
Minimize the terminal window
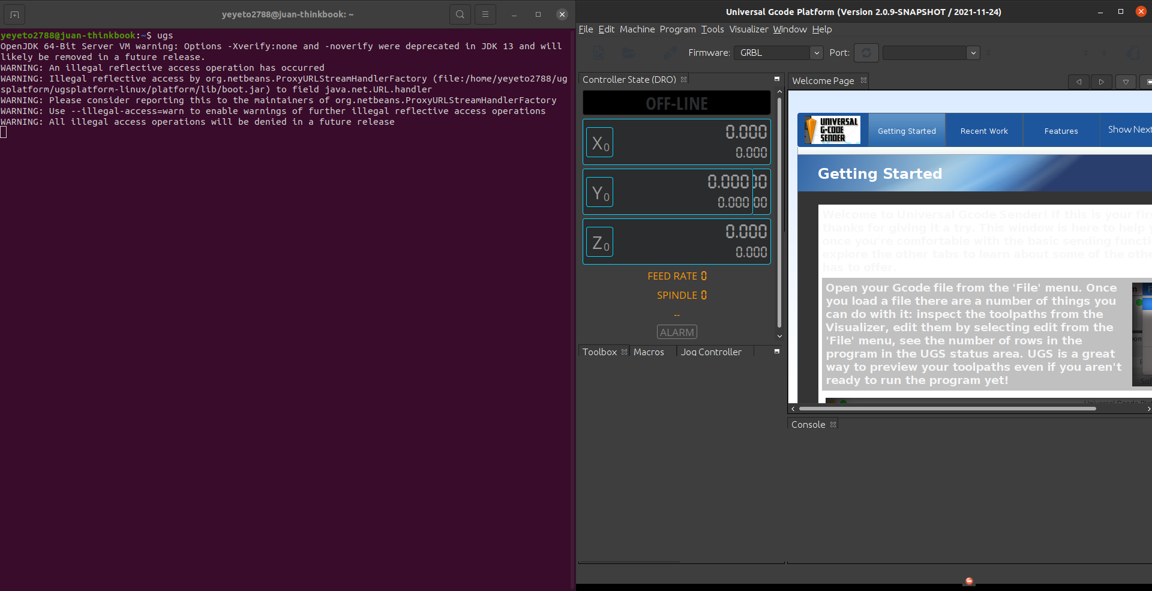514,14
